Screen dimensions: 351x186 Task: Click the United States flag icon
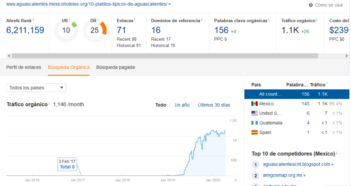(x=255, y=113)
